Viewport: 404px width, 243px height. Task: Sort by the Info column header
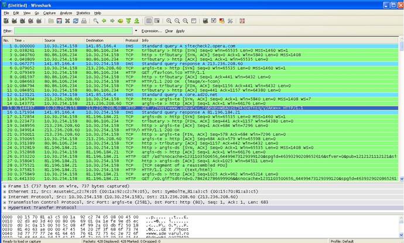click(269, 40)
